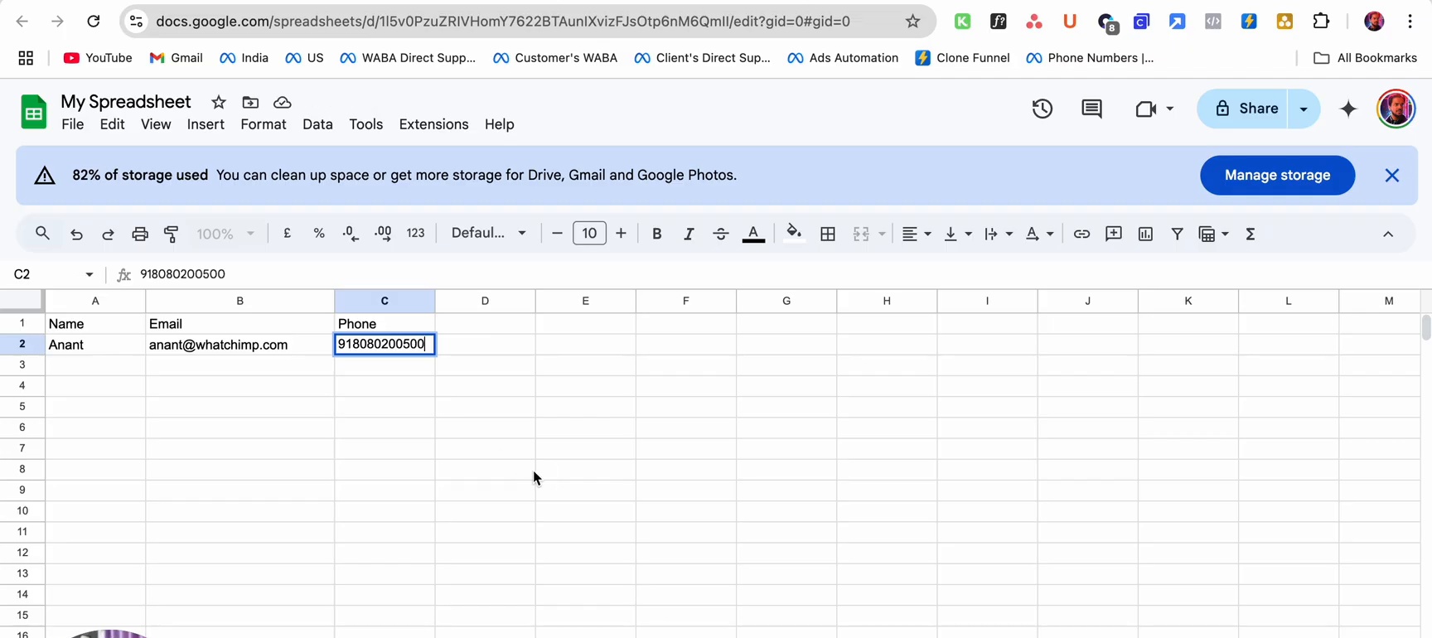Bookmark this page with star icon
The height and width of the screenshot is (638, 1432).
[x=912, y=22]
